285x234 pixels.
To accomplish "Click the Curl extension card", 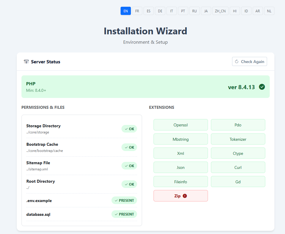I will pyautogui.click(x=238, y=167).
